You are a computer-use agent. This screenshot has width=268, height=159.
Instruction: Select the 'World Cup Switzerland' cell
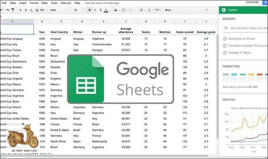click(13, 61)
